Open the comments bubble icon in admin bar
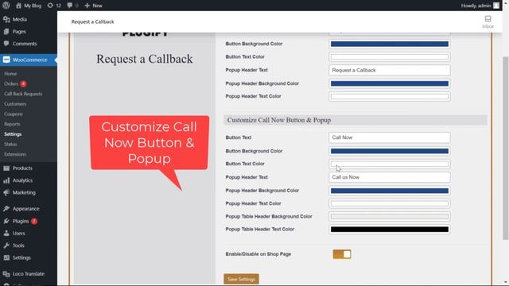509x286 pixels. pyautogui.click(x=70, y=6)
